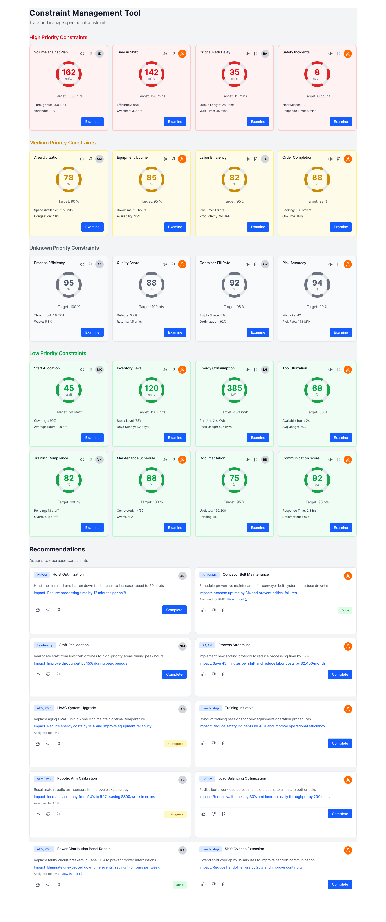Viewport: 386px width, 922px height.
Task: Flag the Equipment Uptime constraint
Action: pyautogui.click(x=173, y=159)
